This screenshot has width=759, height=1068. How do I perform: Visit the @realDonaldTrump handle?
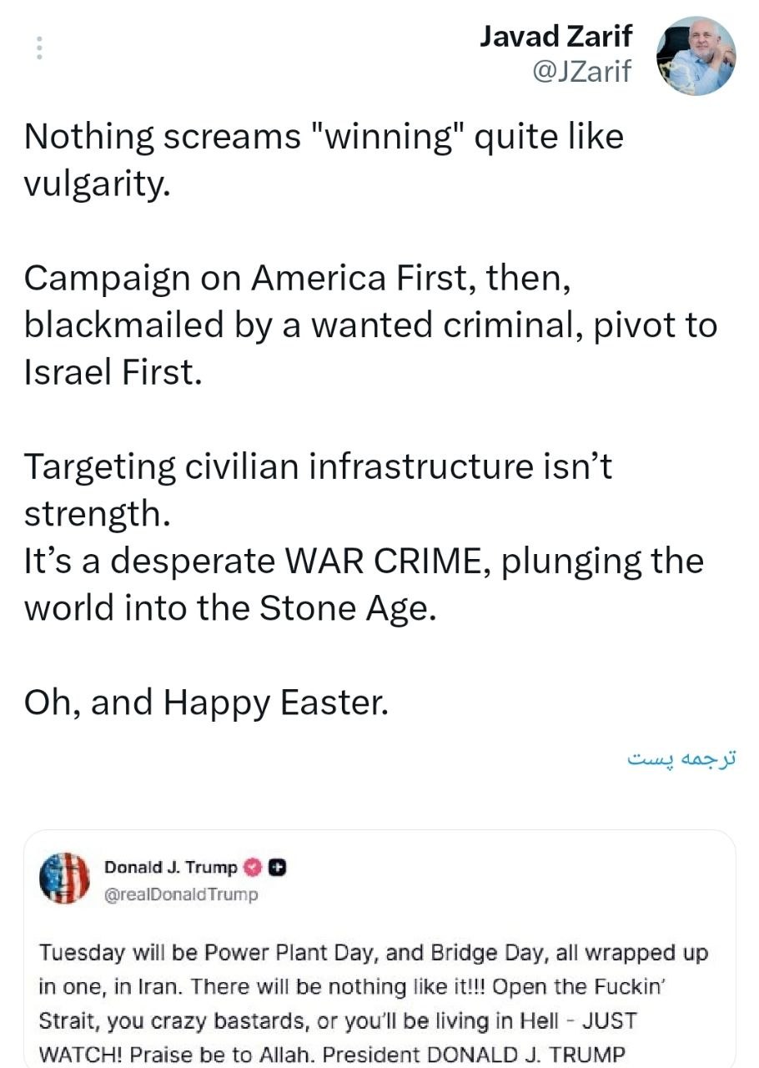tap(181, 894)
